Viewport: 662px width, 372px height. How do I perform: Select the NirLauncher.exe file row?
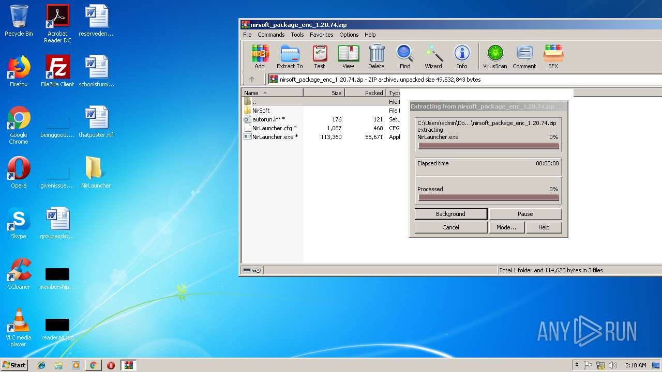click(321, 137)
